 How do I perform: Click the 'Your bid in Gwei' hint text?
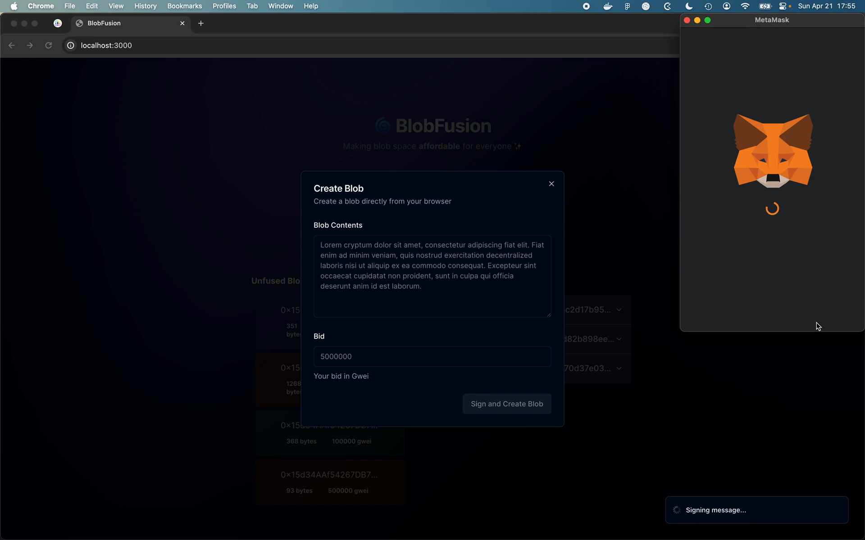click(x=341, y=376)
